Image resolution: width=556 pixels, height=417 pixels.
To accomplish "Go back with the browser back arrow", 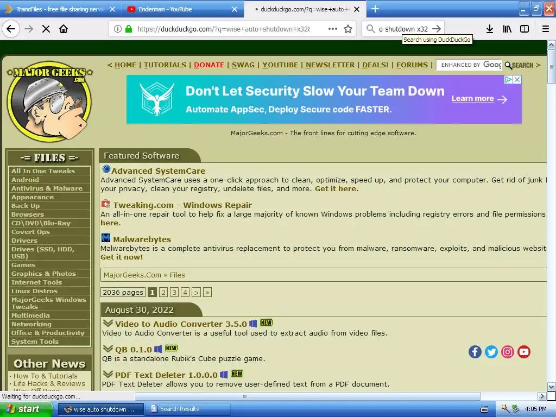I will (x=11, y=29).
